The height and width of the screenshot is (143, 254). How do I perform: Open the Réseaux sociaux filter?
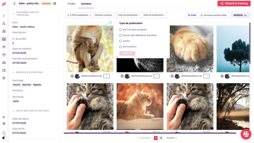104,15
